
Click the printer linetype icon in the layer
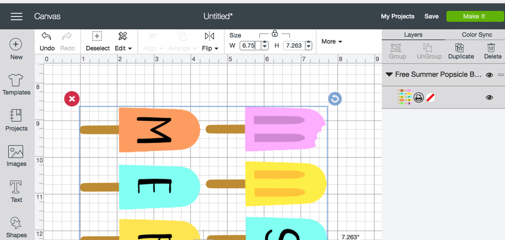(418, 97)
